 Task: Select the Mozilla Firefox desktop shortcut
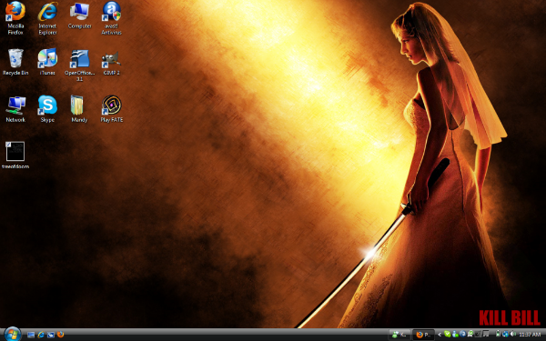click(15, 18)
